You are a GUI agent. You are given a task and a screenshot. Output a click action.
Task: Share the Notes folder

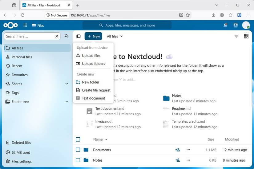178,160
